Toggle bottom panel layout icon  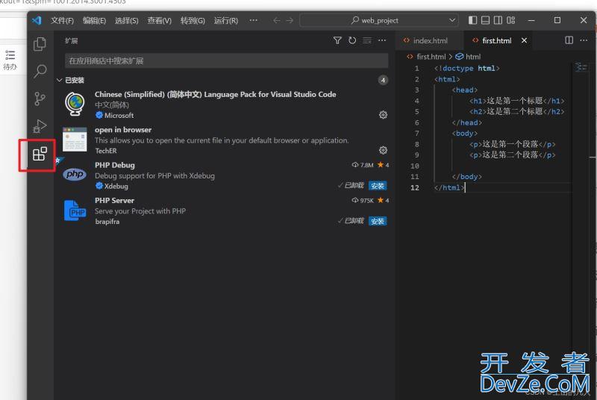[x=486, y=20]
